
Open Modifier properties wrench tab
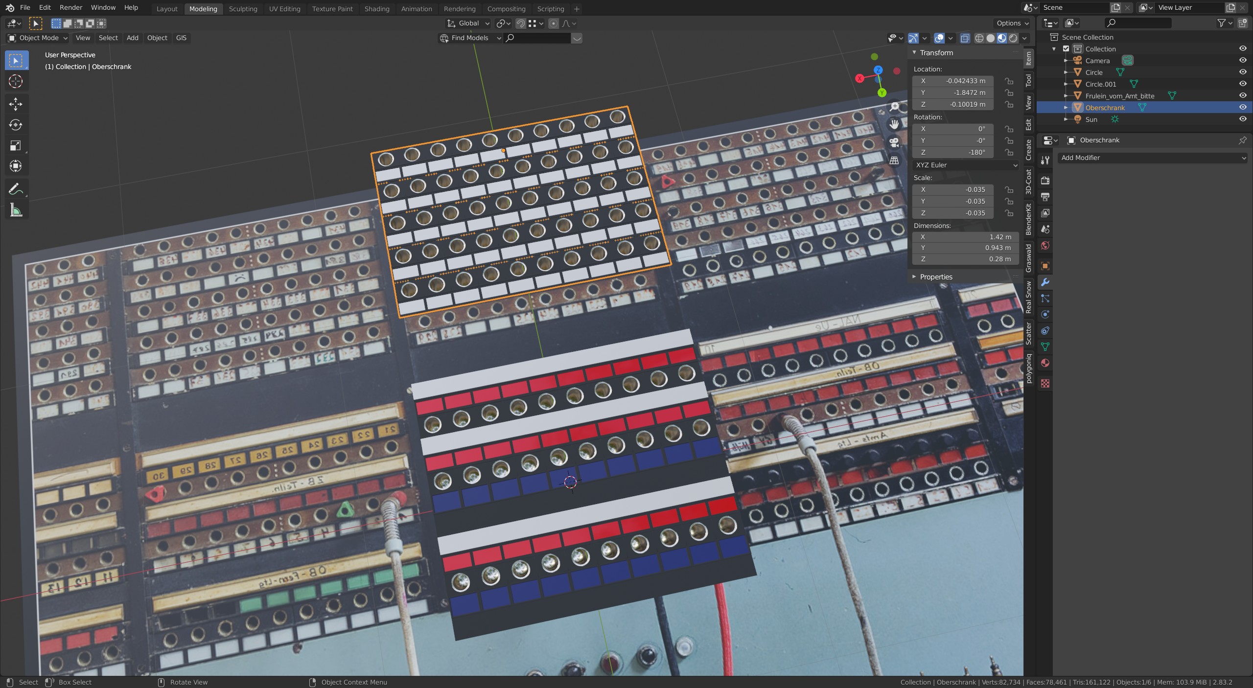click(1045, 282)
